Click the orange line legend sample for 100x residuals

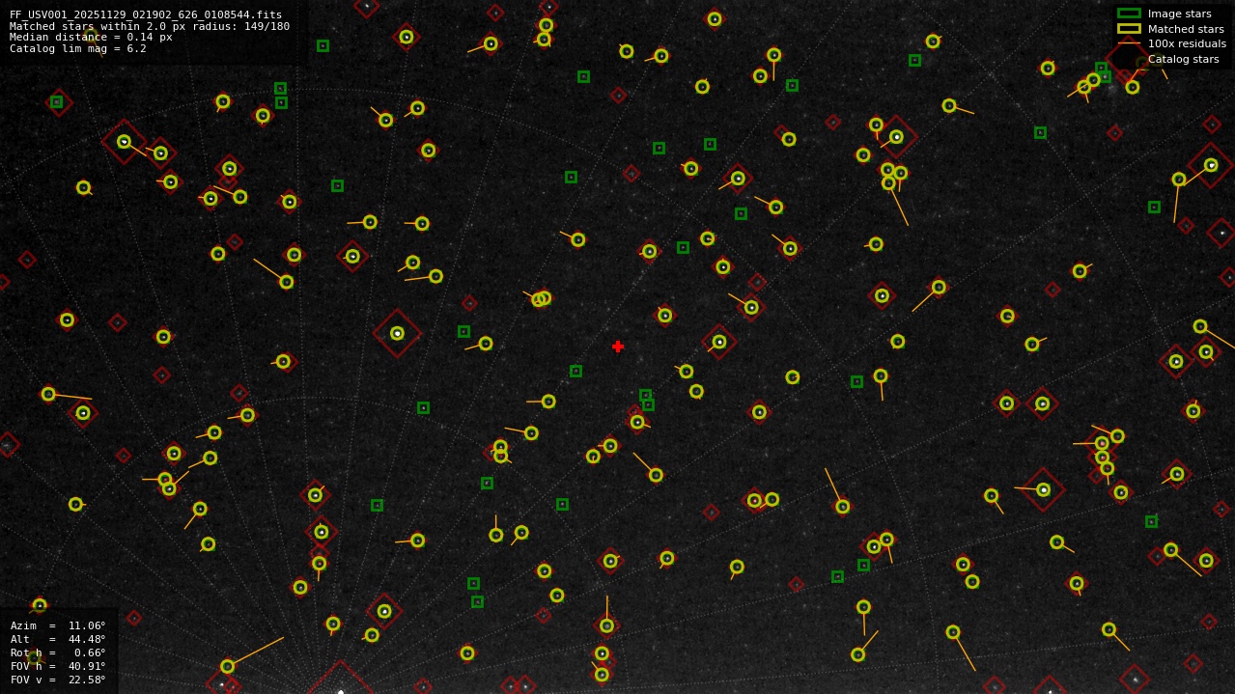click(x=1129, y=43)
